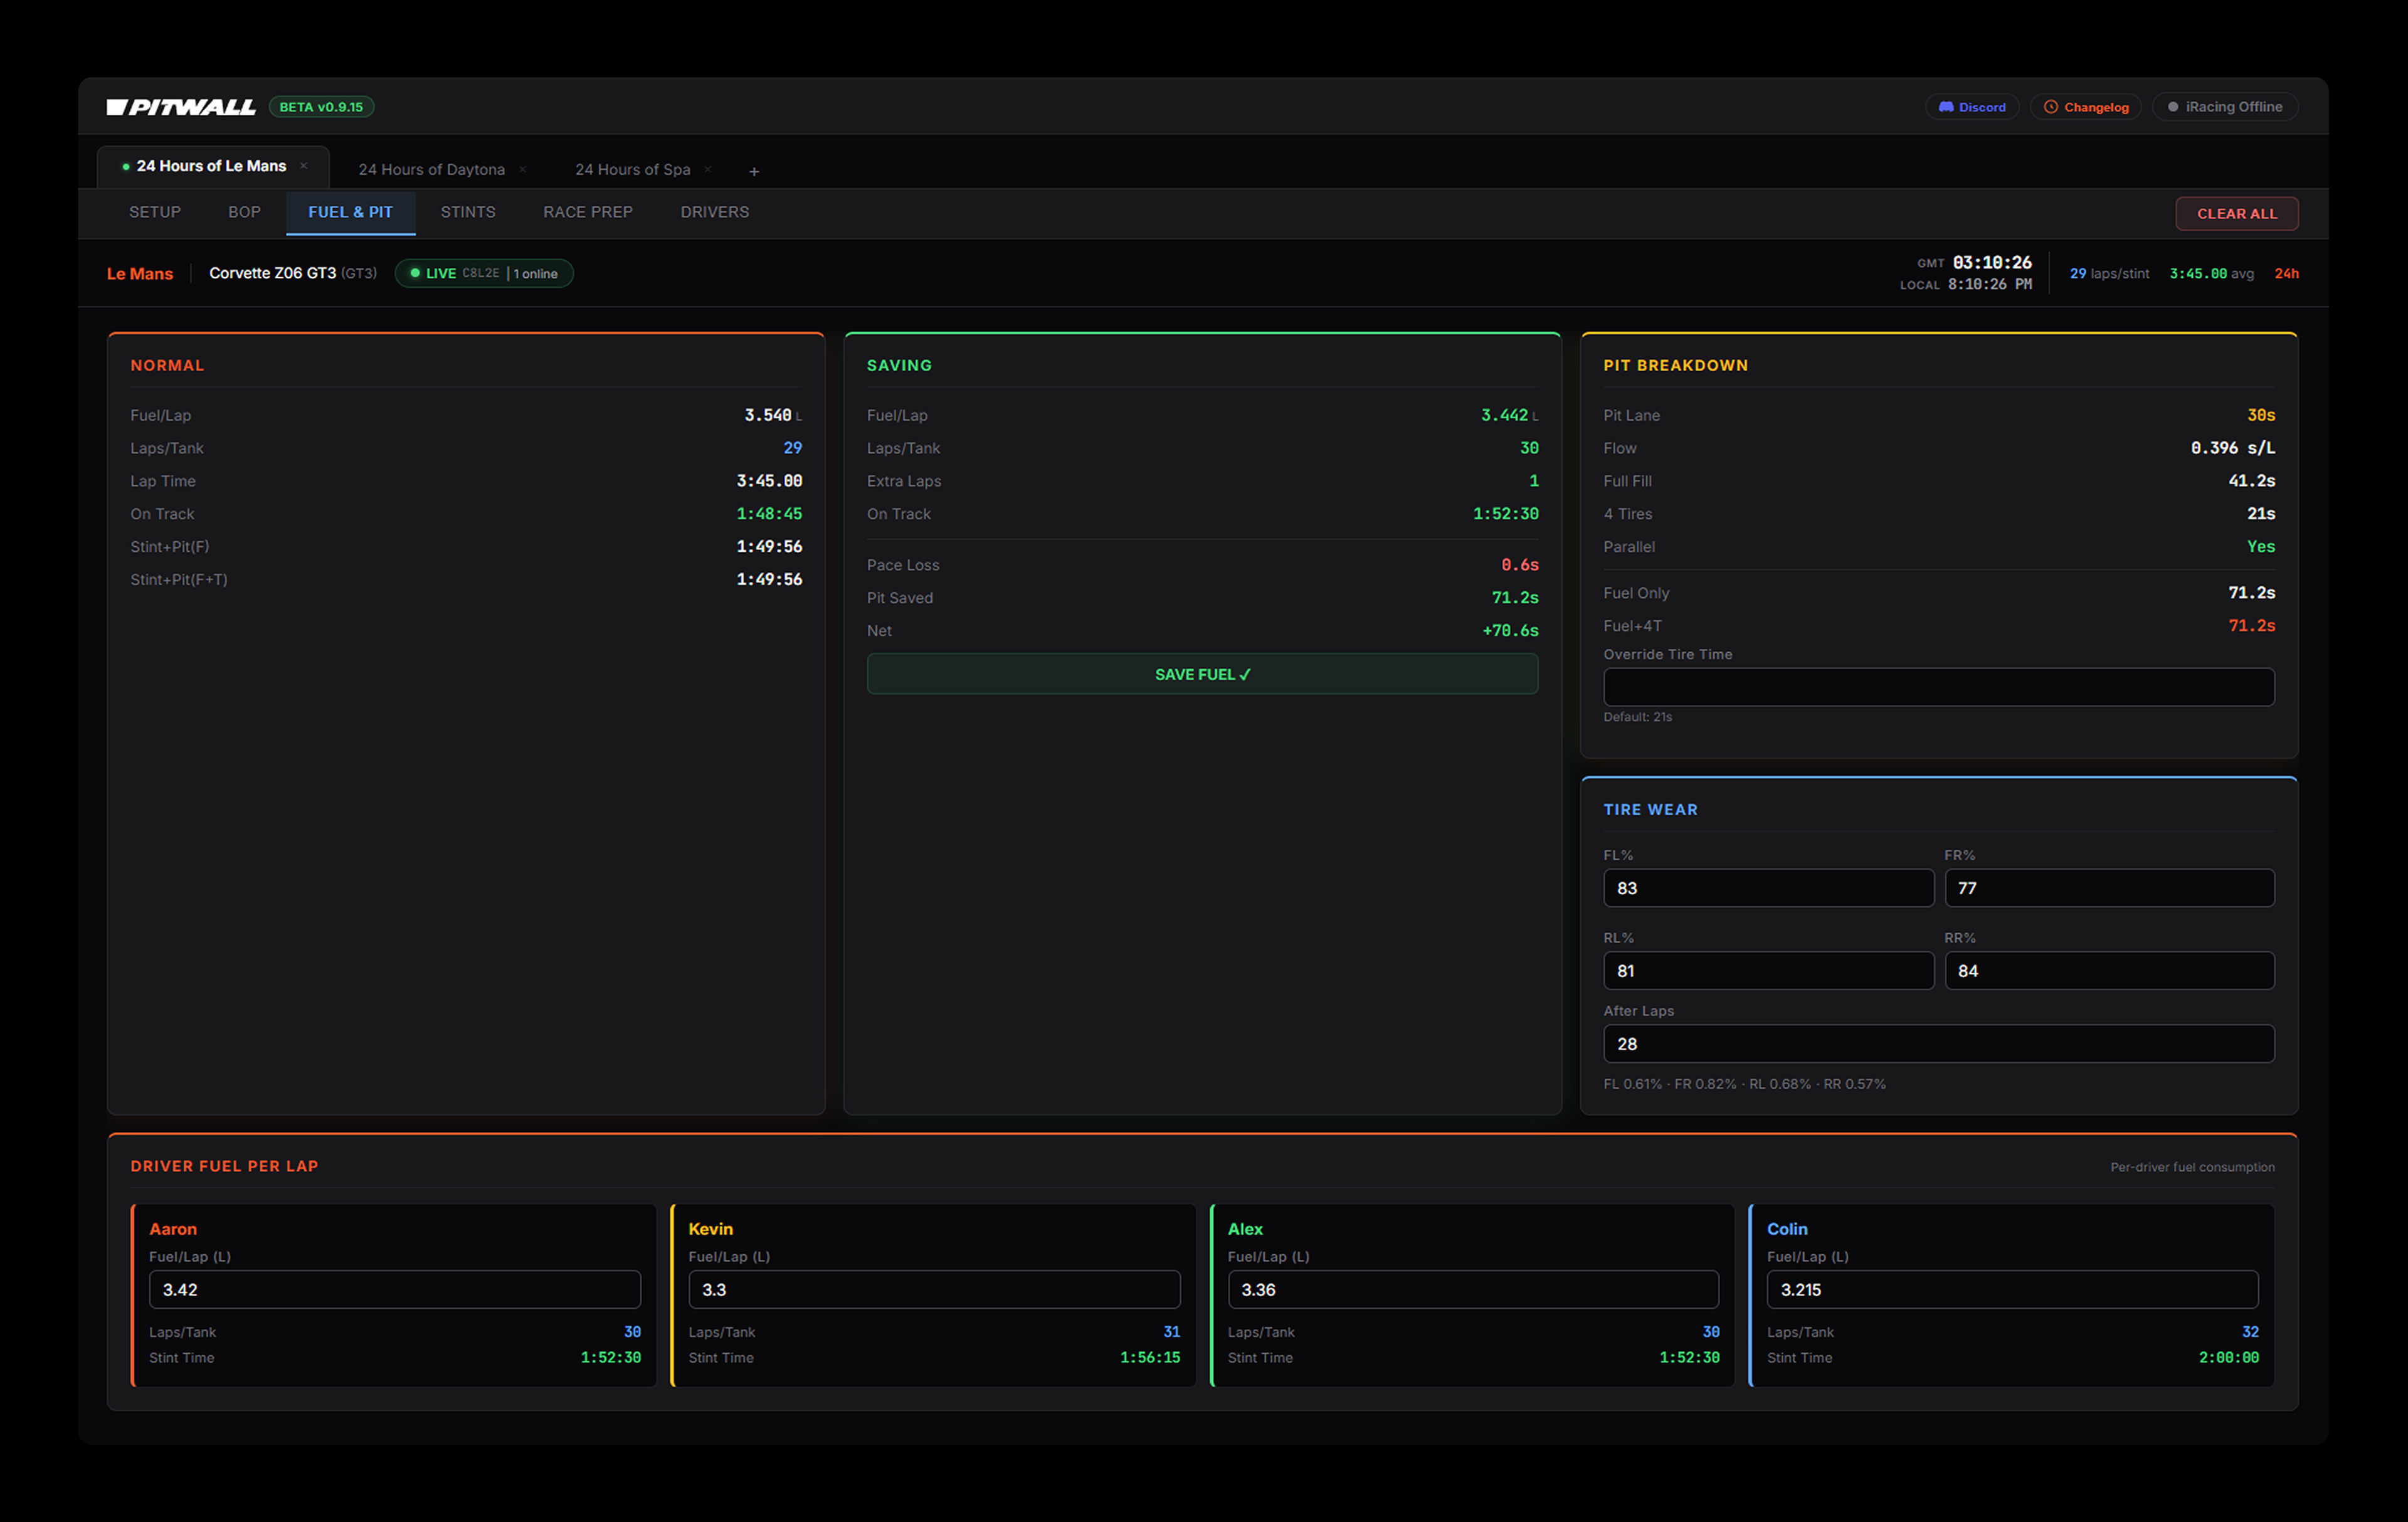Toggle the Save Fuel button
Image resolution: width=2408 pixels, height=1522 pixels.
[x=1202, y=674]
